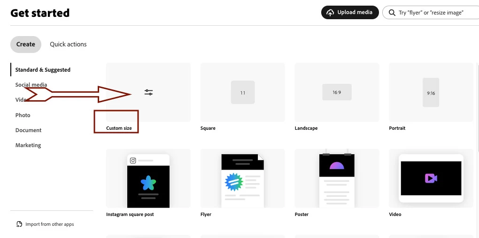
Task: Open the Instagram square post template
Action: point(148,178)
